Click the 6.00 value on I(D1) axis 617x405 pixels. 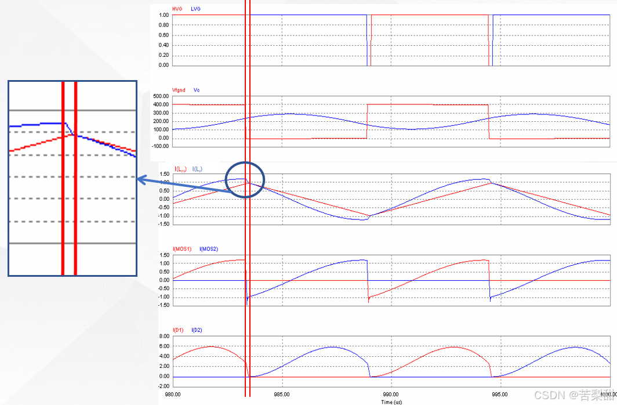165,346
